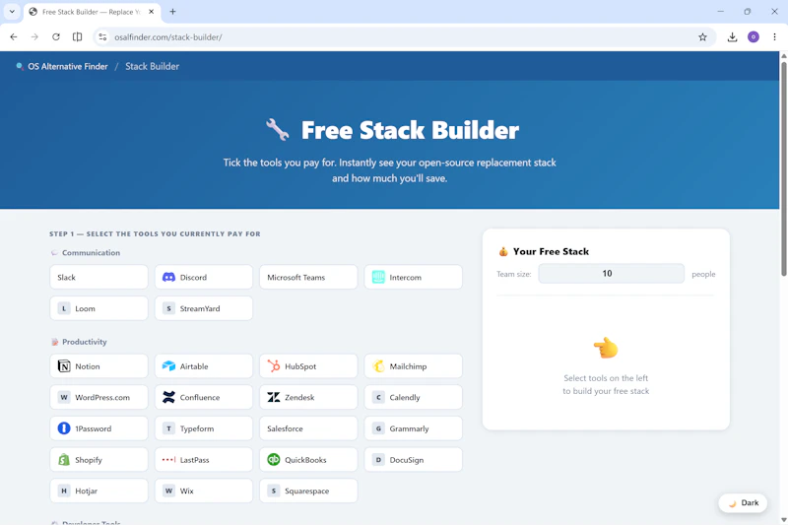The height and width of the screenshot is (525, 788).
Task: Toggle the Intercom tool card
Action: [413, 278]
